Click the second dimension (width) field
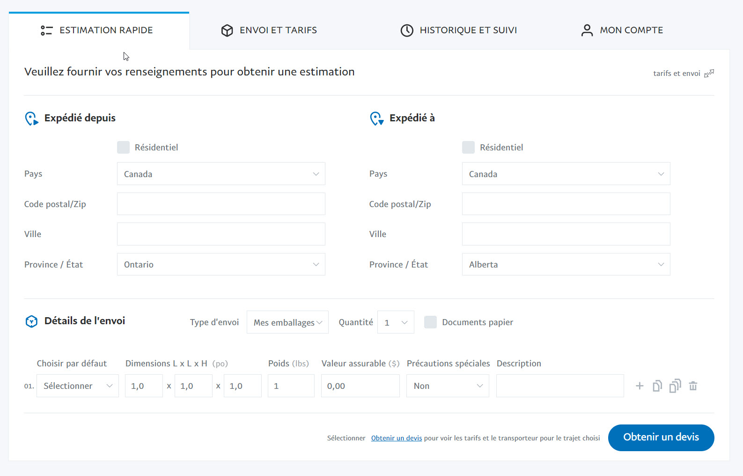Viewport: 743px width, 476px height. [x=193, y=386]
